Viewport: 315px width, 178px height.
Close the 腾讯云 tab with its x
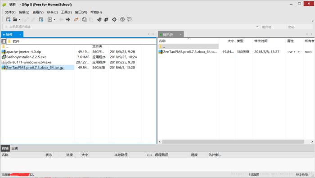(180, 35)
